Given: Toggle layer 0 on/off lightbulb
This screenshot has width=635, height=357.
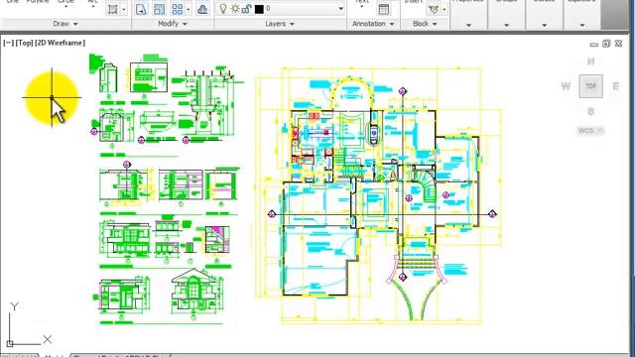Looking at the screenshot, I should point(222,8).
